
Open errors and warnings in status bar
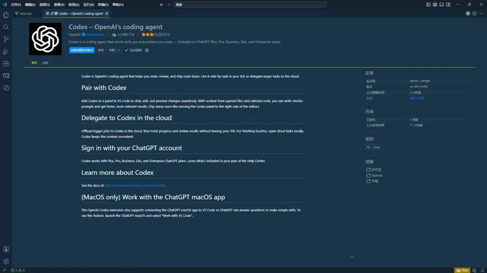click(x=18, y=270)
